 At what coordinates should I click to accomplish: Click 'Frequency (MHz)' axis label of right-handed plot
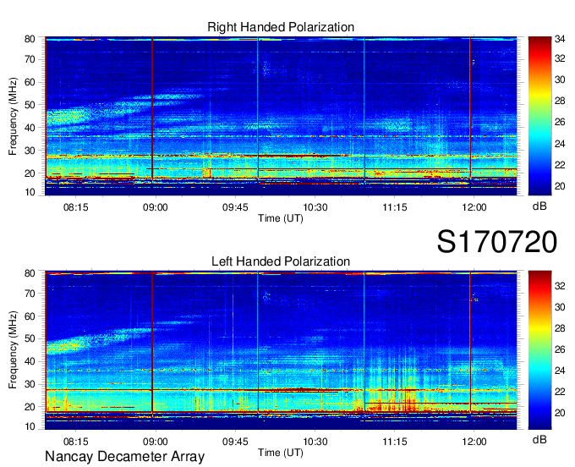pyautogui.click(x=13, y=116)
